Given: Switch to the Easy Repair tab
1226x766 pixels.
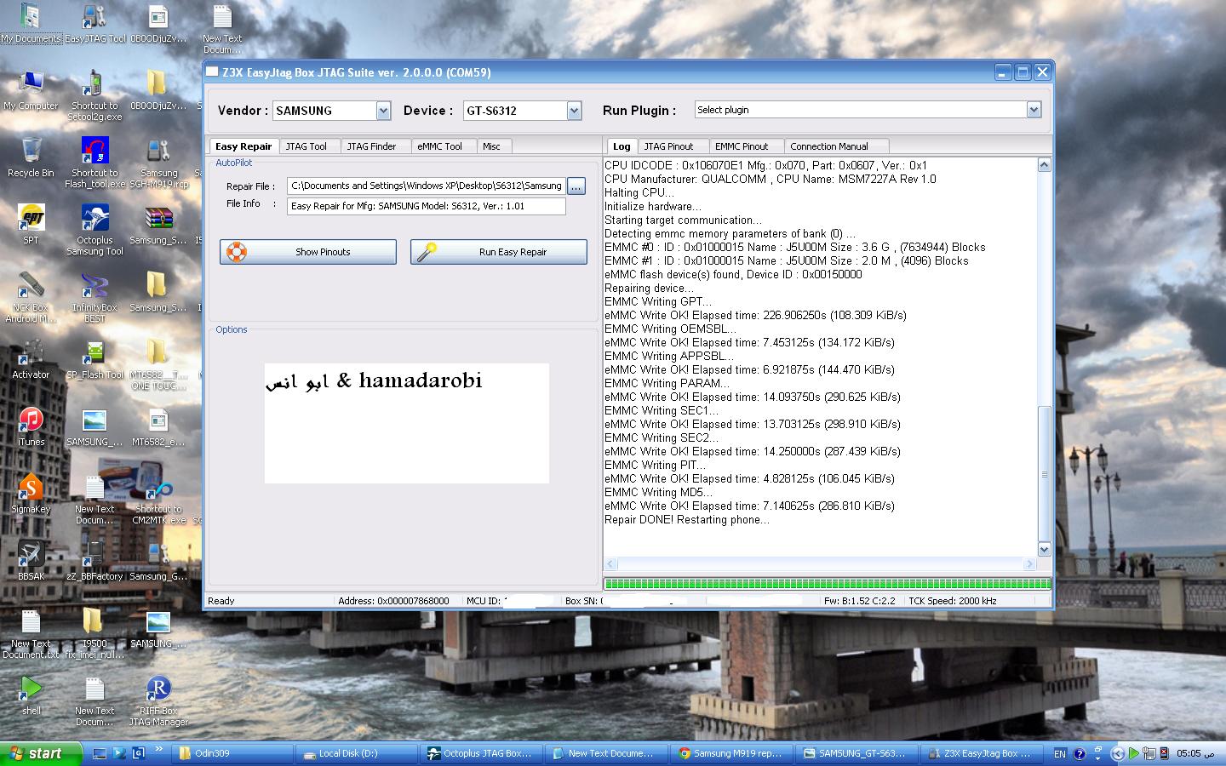Looking at the screenshot, I should tap(243, 146).
